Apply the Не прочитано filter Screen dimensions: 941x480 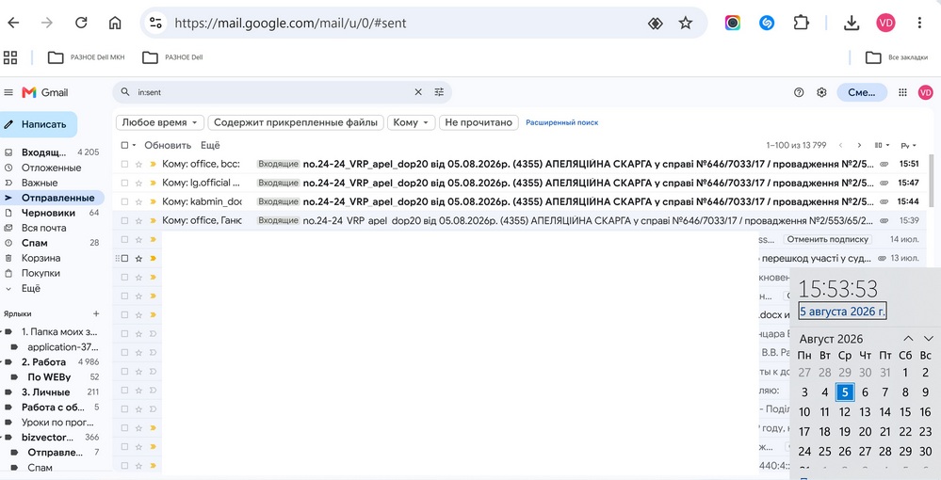tap(479, 122)
